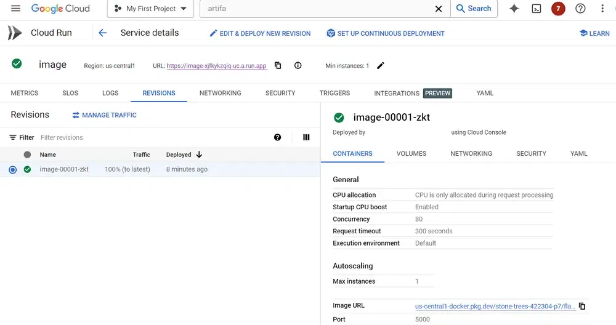Go back using the left arrow
The image size is (616, 325).
click(x=102, y=33)
